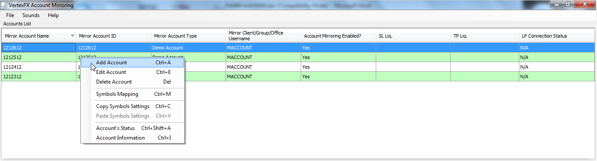Choose Edit Account from context menu
The height and width of the screenshot is (161, 597).
[133, 72]
